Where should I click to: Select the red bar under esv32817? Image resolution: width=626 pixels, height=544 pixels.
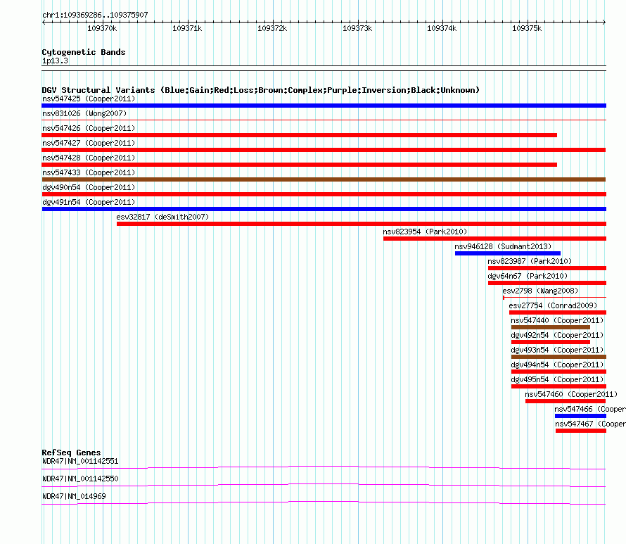tap(362, 224)
